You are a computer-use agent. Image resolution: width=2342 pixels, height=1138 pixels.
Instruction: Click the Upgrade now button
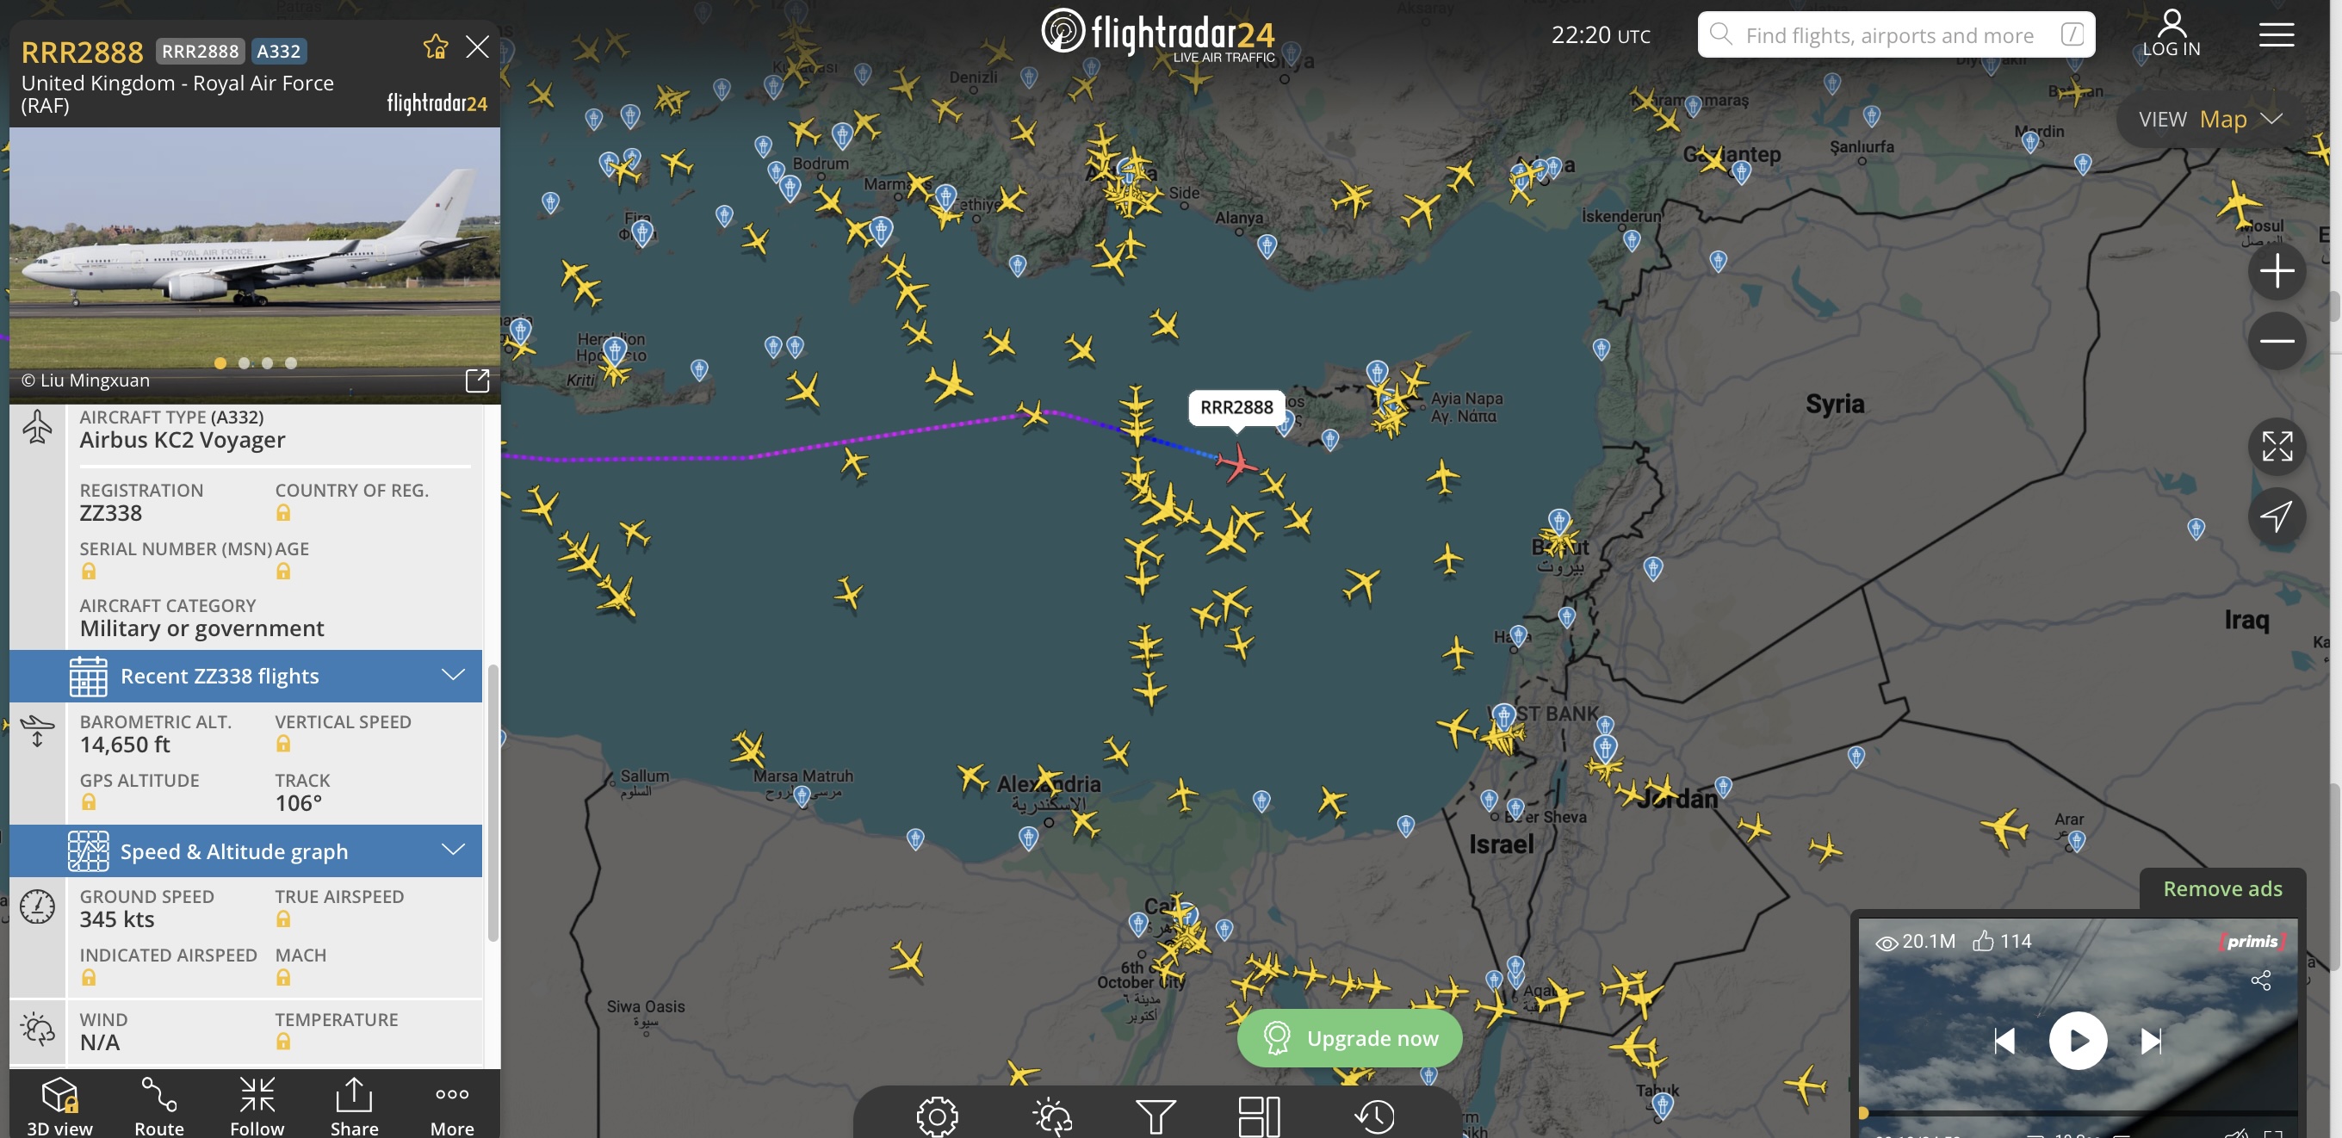point(1349,1038)
